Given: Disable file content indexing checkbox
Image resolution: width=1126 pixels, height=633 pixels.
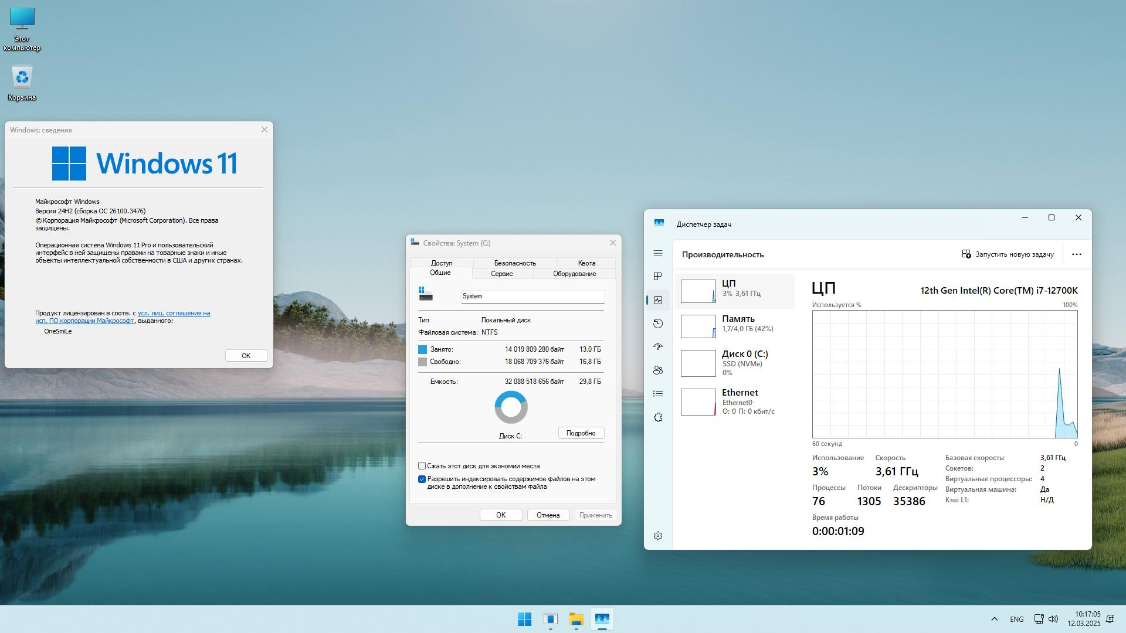Looking at the screenshot, I should (422, 479).
